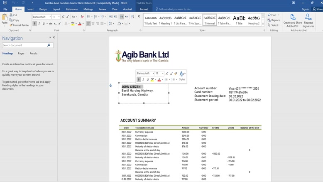323x182 pixels.
Task: Click the Sort icon in Paragraph group
Action: tap(133, 17)
